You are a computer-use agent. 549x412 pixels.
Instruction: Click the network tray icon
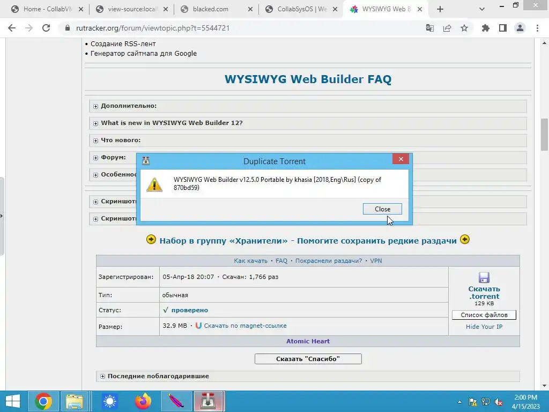[x=486, y=402]
